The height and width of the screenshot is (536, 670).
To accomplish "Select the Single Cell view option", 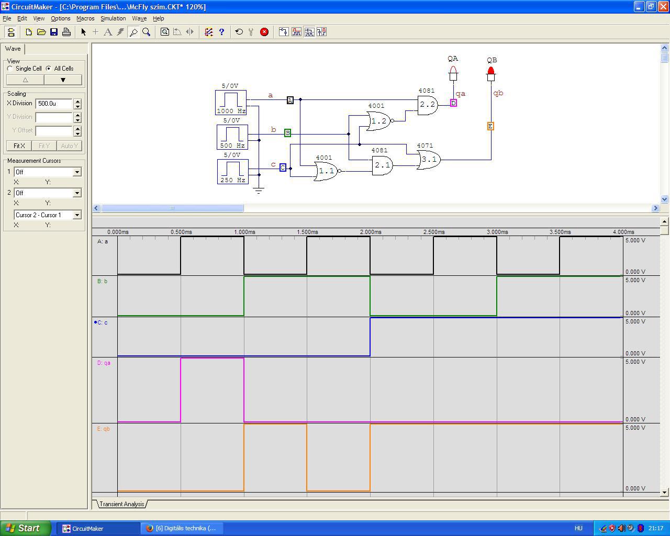I will point(10,69).
